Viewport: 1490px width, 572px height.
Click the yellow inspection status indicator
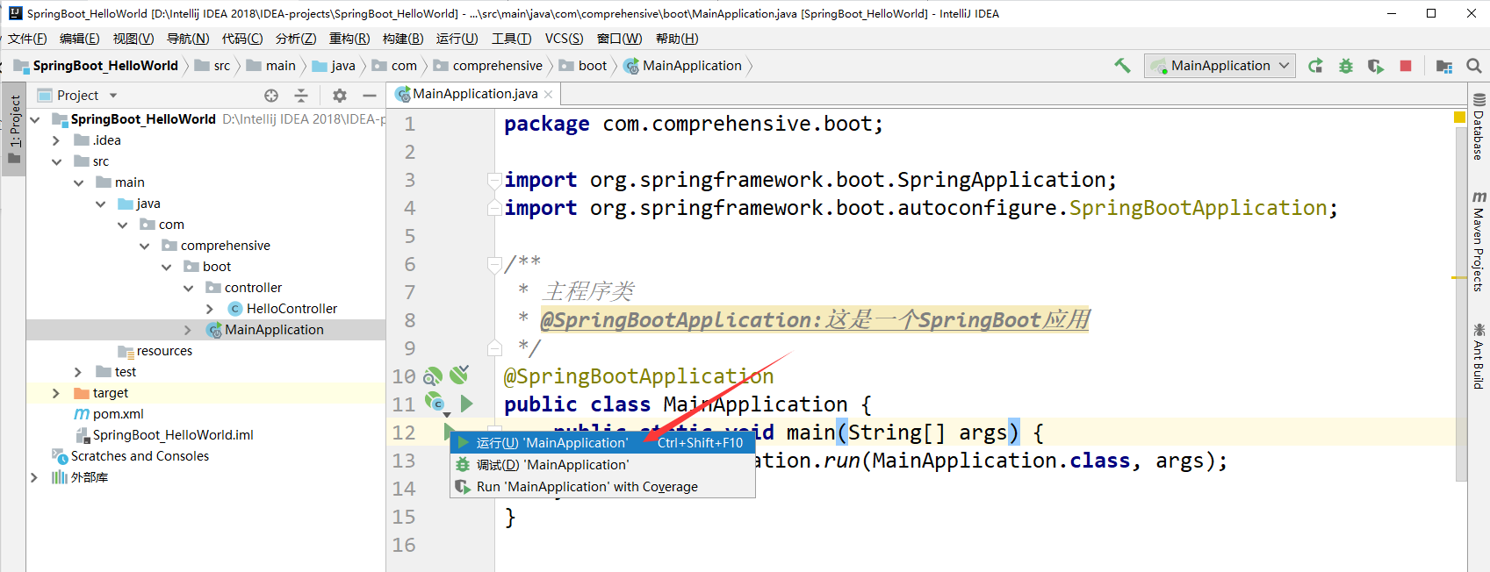pyautogui.click(x=1459, y=117)
